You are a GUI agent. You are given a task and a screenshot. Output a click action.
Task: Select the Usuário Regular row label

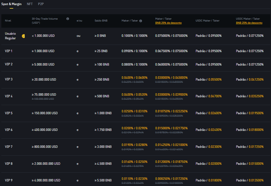(10, 36)
